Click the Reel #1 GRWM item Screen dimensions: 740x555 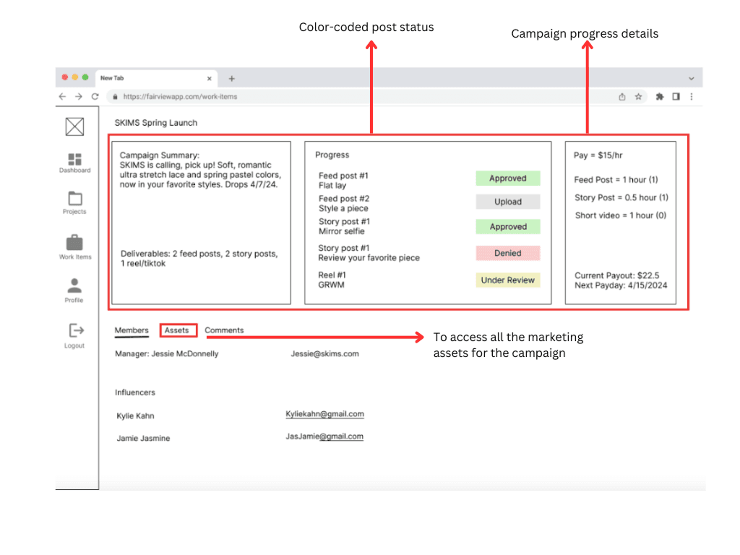(x=332, y=280)
